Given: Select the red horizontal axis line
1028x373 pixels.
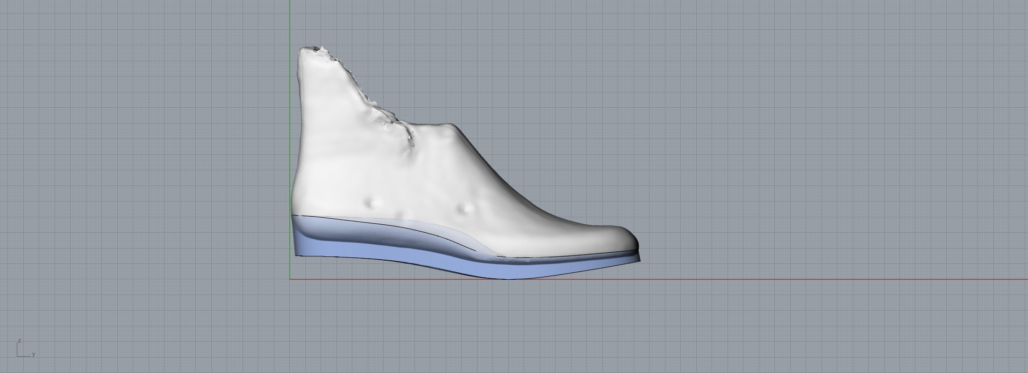Looking at the screenshot, I should (794, 280).
